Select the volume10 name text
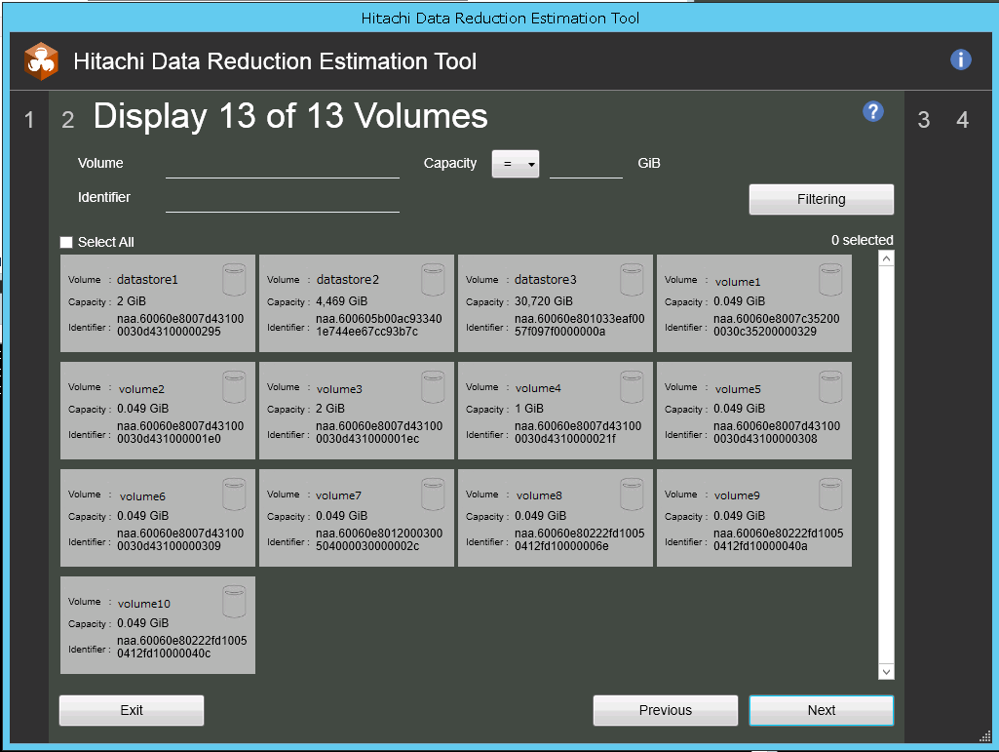Viewport: 999px width, 752px height. pos(144,604)
